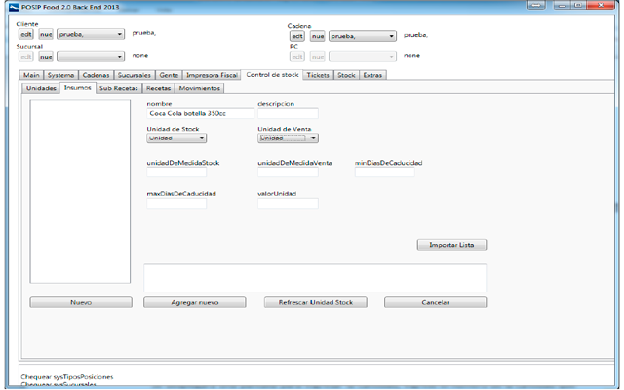The width and height of the screenshot is (624, 390).
Task: Open the Recetas sub-tab
Action: pyautogui.click(x=158, y=88)
